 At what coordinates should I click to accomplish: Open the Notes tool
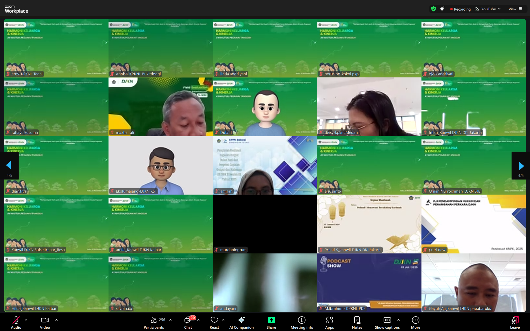click(357, 322)
